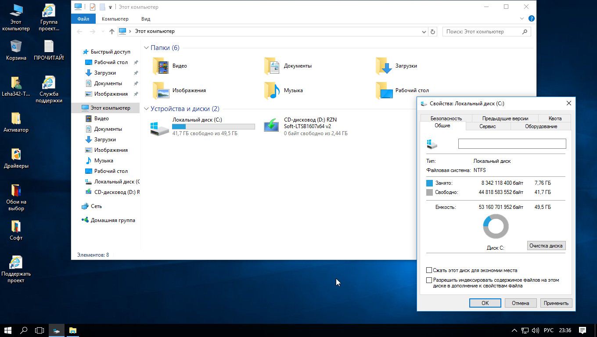Viewport: 597px width, 337px height.
Task: Toggle Разрешить индексировать содержимое файлов checkbox
Action: point(429,280)
